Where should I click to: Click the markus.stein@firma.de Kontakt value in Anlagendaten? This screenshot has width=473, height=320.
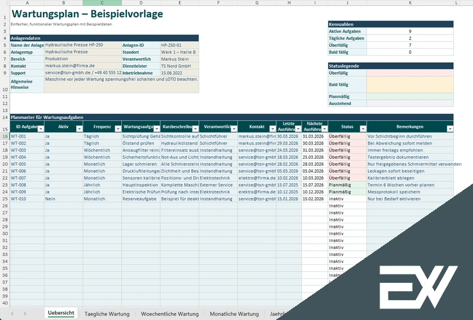tap(83, 66)
